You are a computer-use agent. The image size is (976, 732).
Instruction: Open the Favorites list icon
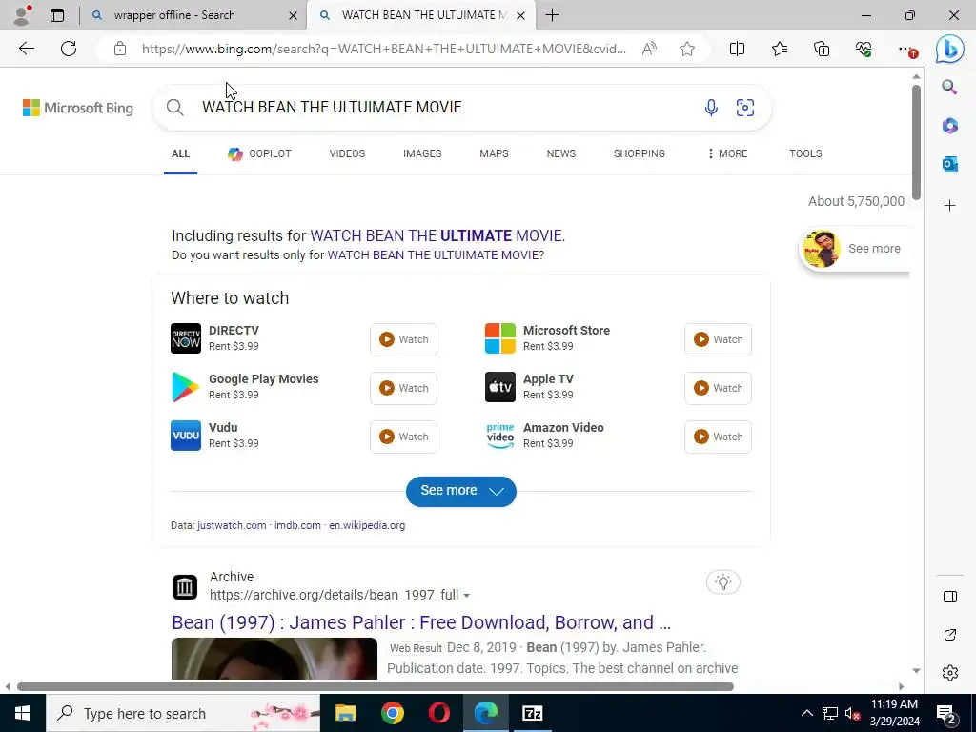pyautogui.click(x=780, y=49)
